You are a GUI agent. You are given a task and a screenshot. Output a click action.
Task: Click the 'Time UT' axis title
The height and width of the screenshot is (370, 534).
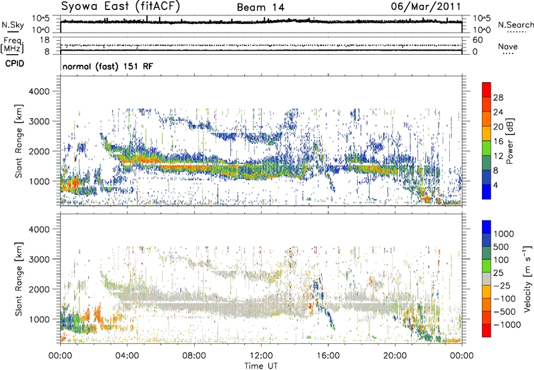[x=261, y=366]
